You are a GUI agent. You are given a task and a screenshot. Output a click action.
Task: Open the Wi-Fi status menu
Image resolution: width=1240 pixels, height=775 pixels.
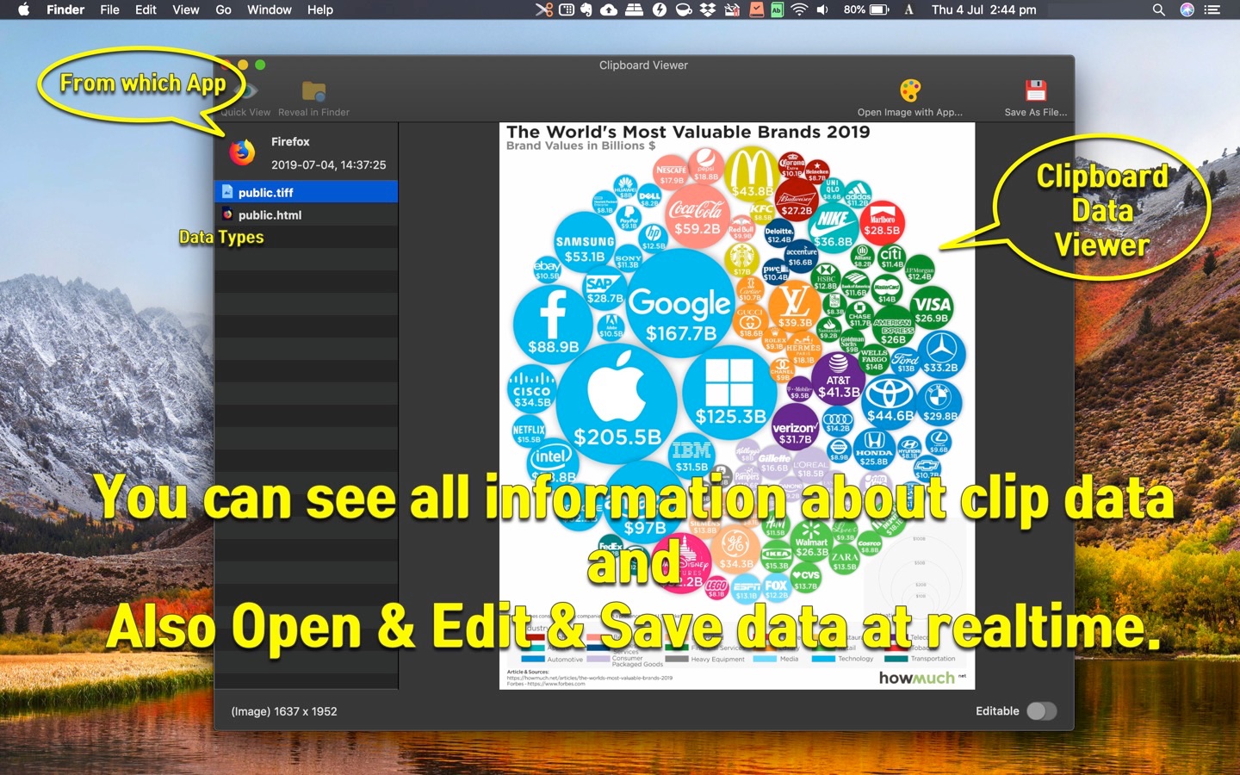click(799, 9)
